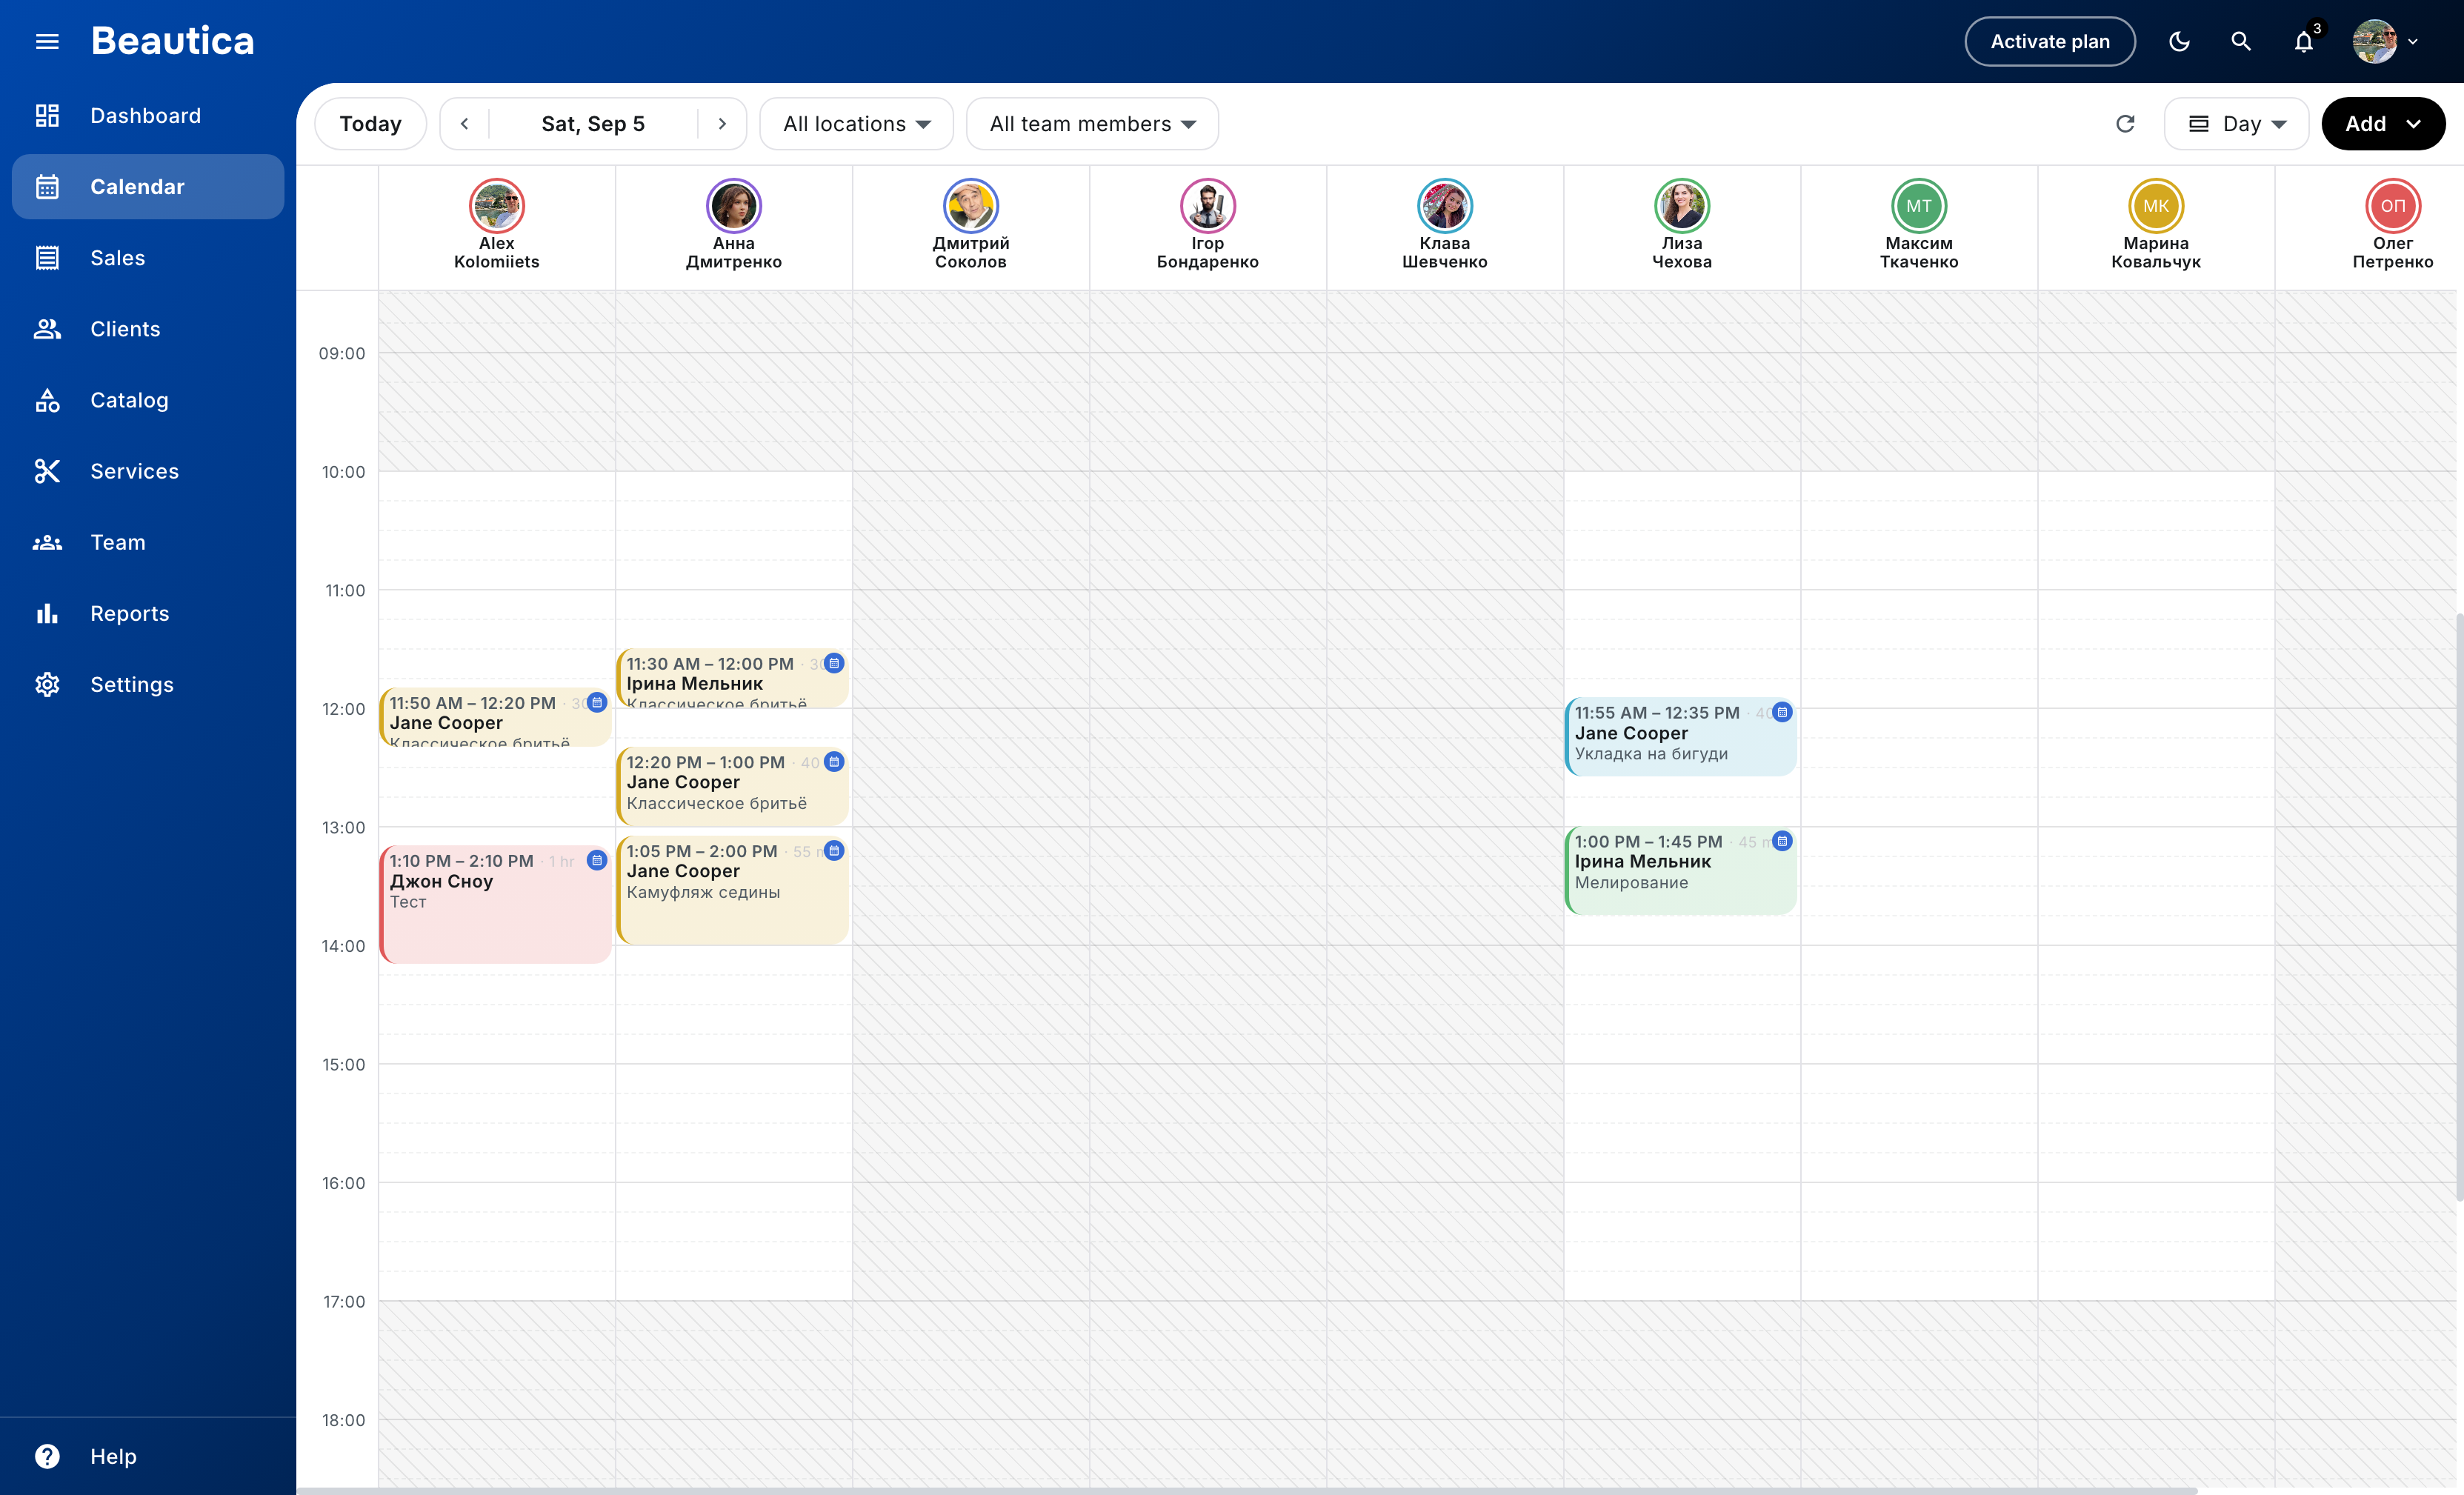Click Марина Ковальчук MK avatar

2156,206
